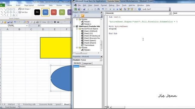Viewport: 195px width, 109px height.
Task: Collapse the lower Modules folder
Action: coord(77,48)
